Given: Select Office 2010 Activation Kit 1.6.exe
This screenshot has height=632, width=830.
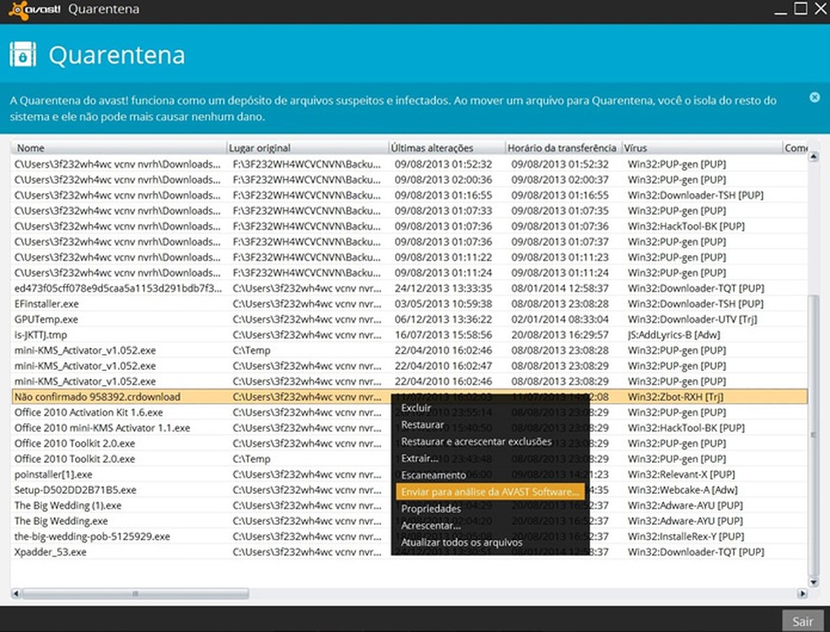Looking at the screenshot, I should tap(409, 413).
